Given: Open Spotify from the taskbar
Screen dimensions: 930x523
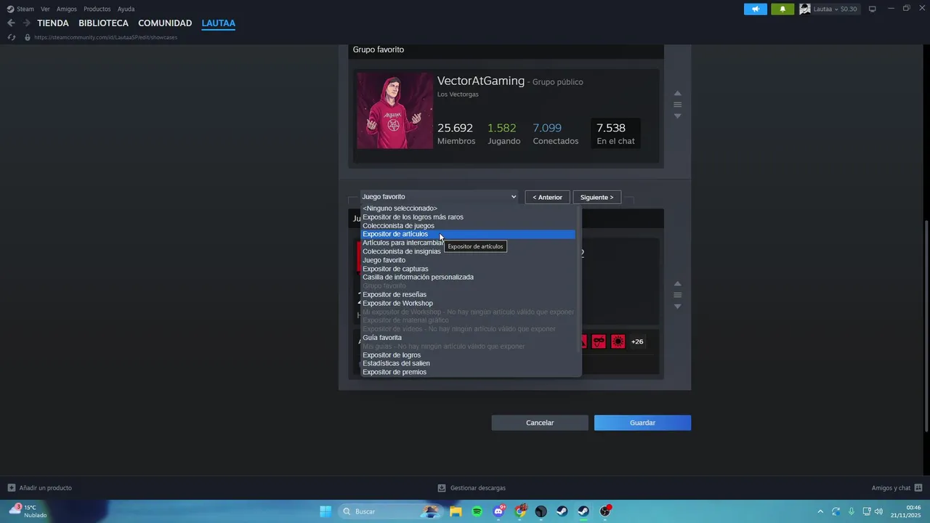Looking at the screenshot, I should 477,511.
